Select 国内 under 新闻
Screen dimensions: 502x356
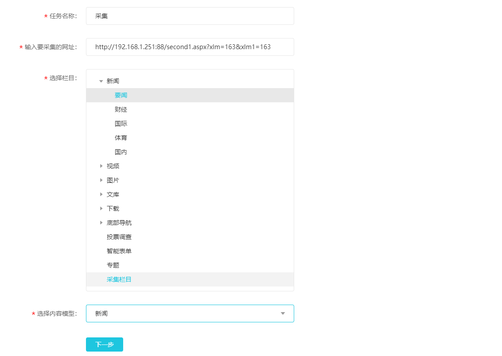(x=121, y=152)
